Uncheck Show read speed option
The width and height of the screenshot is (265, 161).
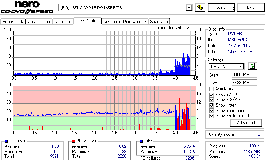212,111
